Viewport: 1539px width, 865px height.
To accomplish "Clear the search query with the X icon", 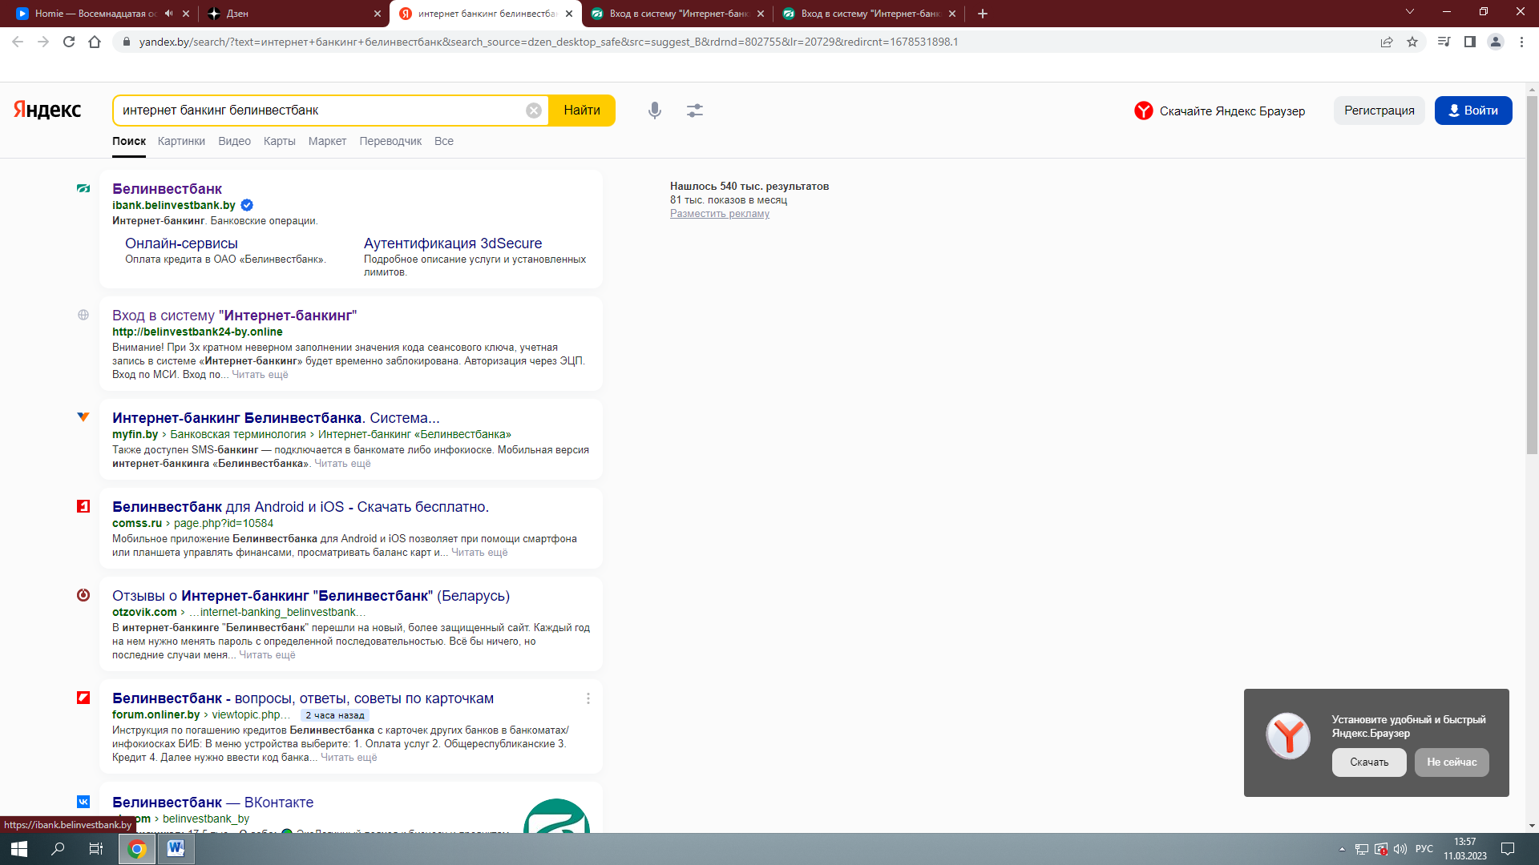I will (534, 111).
